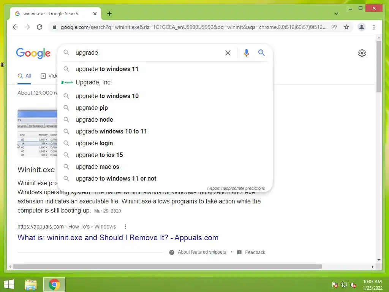The image size is (389, 292).
Task: Click the 'About 129,000' results count text
Action: 38,93
